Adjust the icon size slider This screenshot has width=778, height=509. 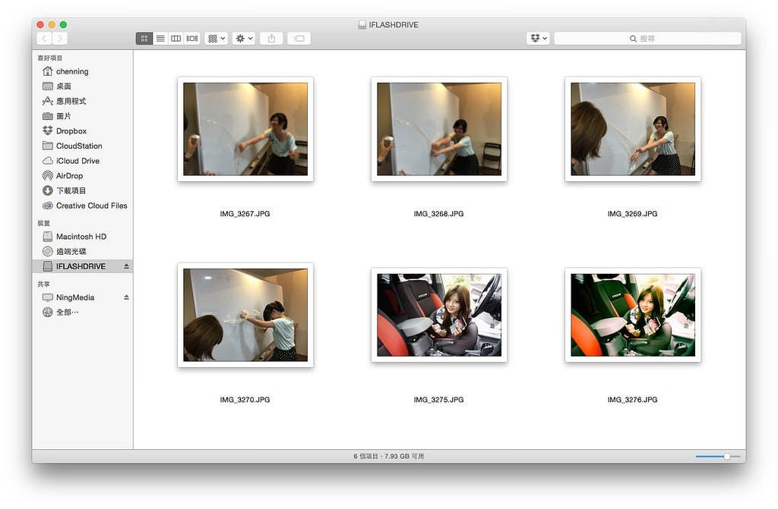click(x=726, y=457)
